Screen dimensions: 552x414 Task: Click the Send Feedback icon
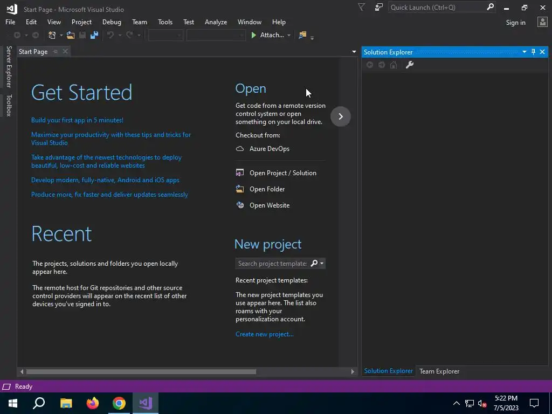(379, 8)
